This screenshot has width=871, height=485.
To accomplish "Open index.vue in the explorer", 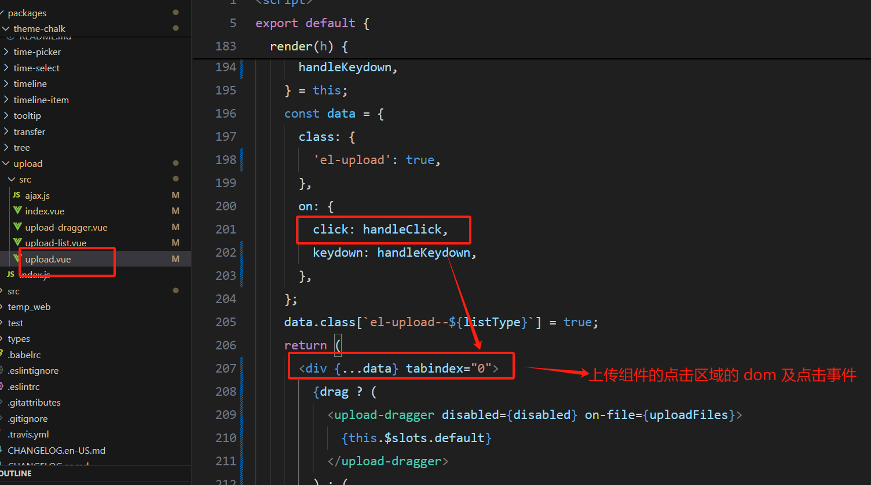I will [45, 211].
